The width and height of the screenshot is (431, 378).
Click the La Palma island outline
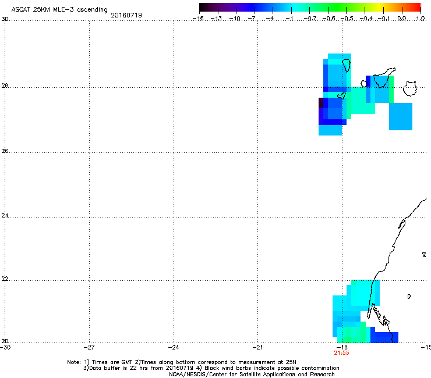tap(346, 65)
